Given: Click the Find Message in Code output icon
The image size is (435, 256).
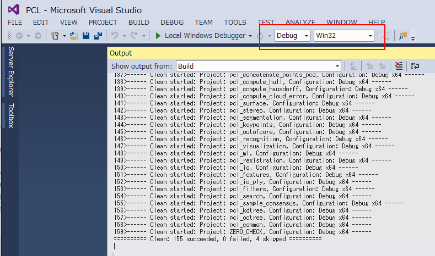Looking at the screenshot, I should coord(353,66).
